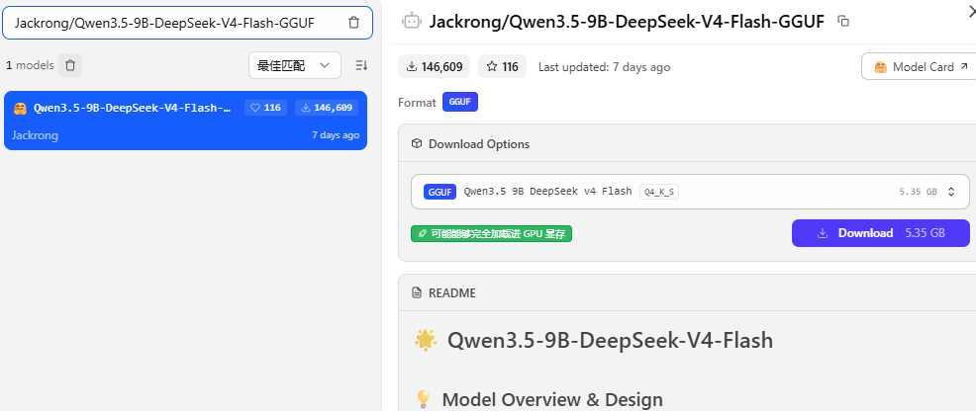Click the 'Last updated: 7 days ago' text

click(605, 67)
